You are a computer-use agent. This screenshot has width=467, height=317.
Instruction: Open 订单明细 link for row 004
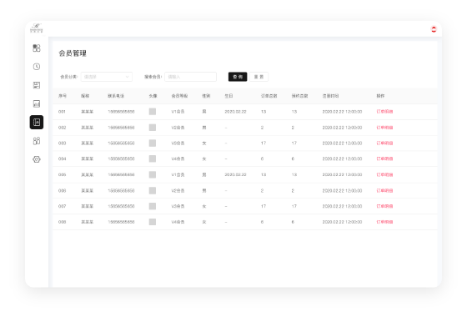[x=384, y=158]
